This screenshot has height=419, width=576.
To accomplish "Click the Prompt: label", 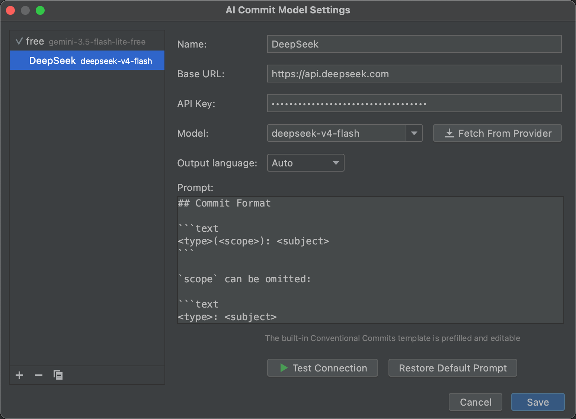I will point(195,188).
